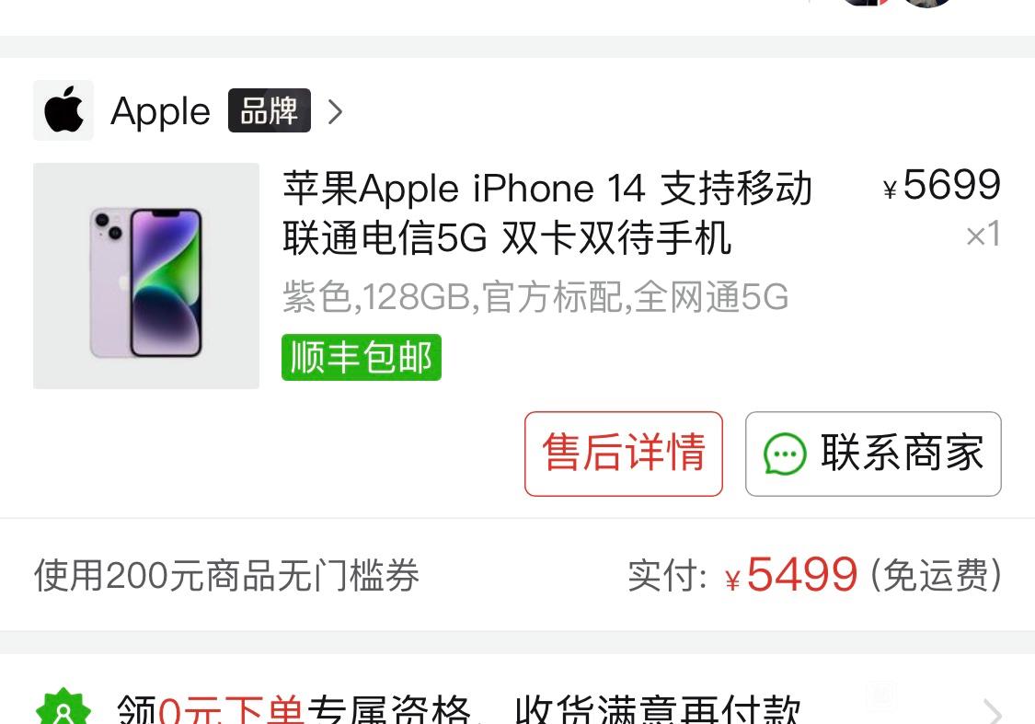The width and height of the screenshot is (1035, 724).
Task: Tap the 使用200元商品无门槛券 coupon text
Action: (226, 576)
